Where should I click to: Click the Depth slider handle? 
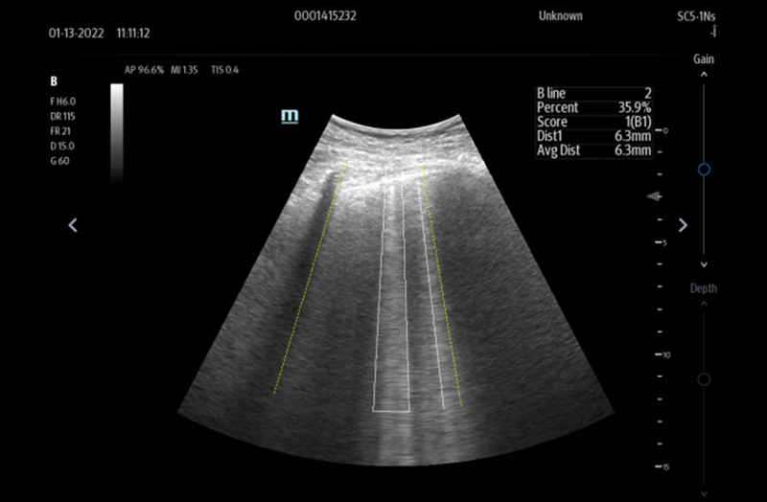[x=704, y=379]
